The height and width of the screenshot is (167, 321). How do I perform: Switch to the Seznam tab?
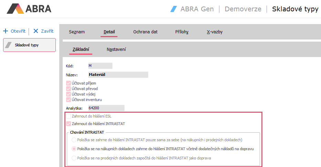pos(76,32)
